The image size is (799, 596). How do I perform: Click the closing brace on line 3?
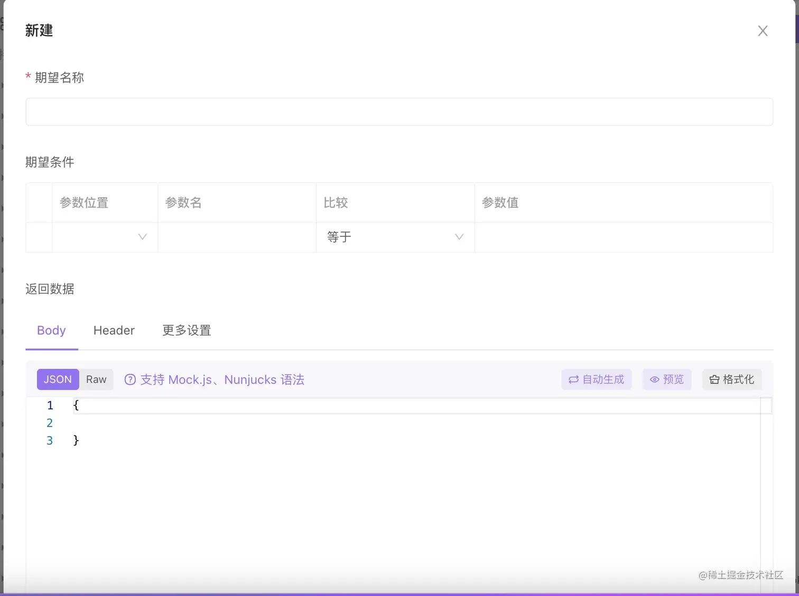coord(76,440)
